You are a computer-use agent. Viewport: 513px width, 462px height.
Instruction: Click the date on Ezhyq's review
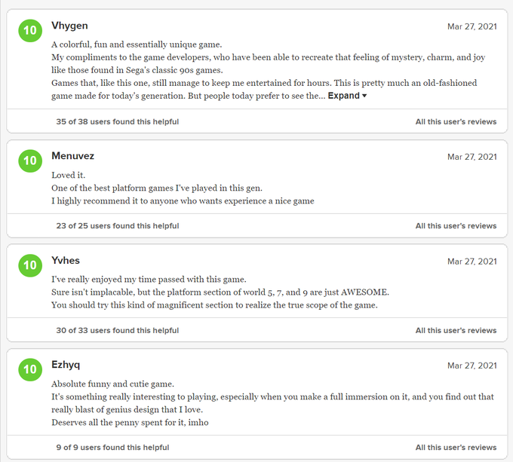(x=472, y=366)
